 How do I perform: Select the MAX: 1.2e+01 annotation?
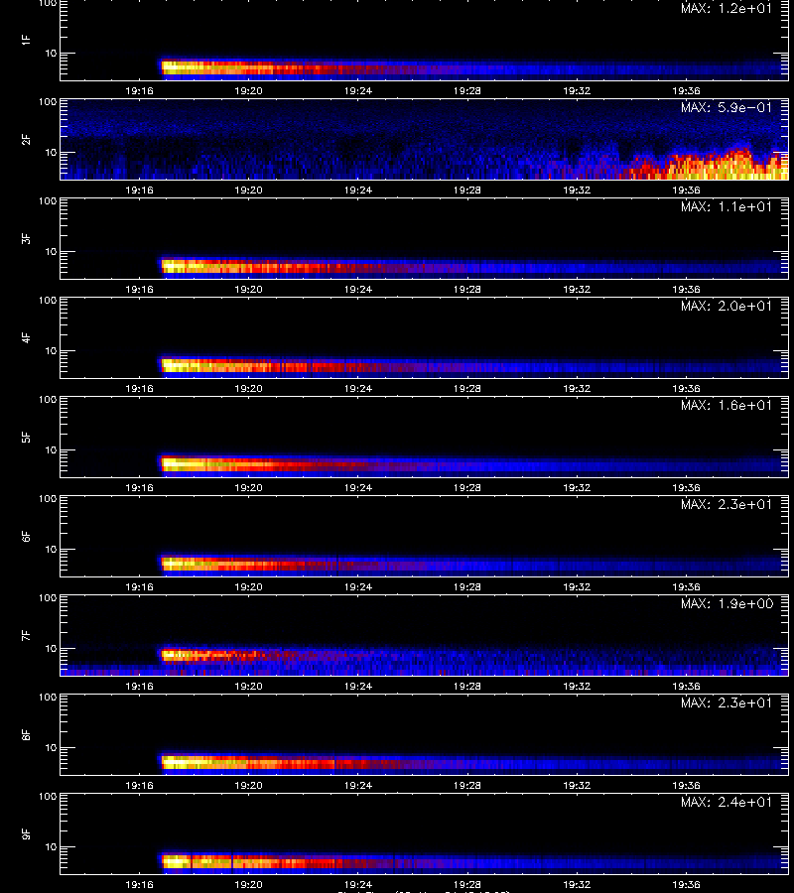pos(727,9)
